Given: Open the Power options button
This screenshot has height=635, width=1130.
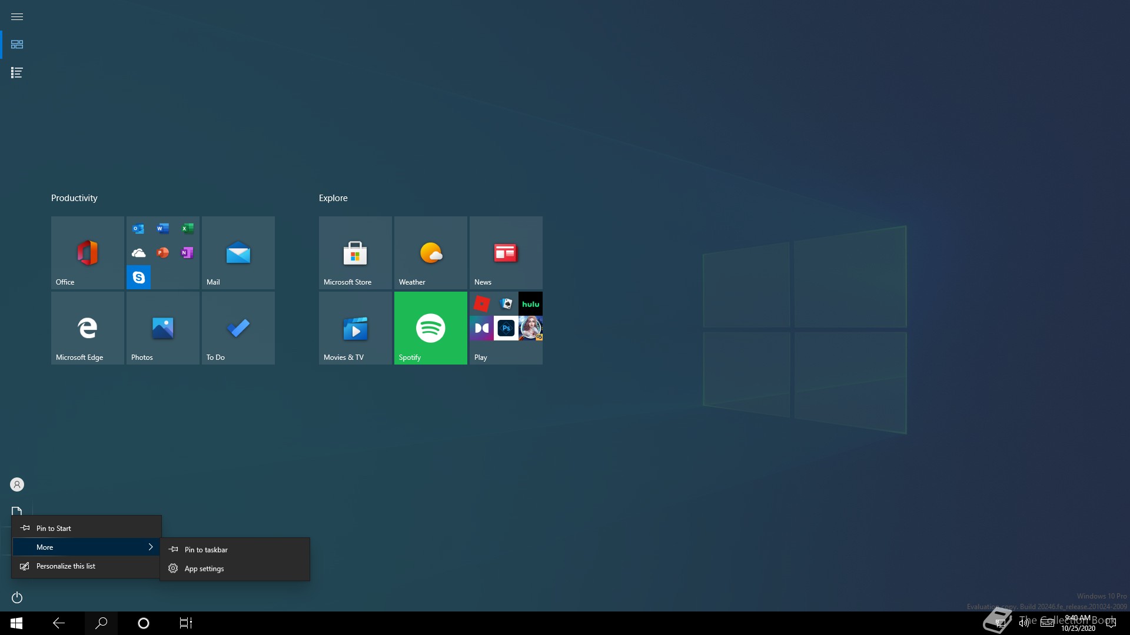Looking at the screenshot, I should point(17,597).
